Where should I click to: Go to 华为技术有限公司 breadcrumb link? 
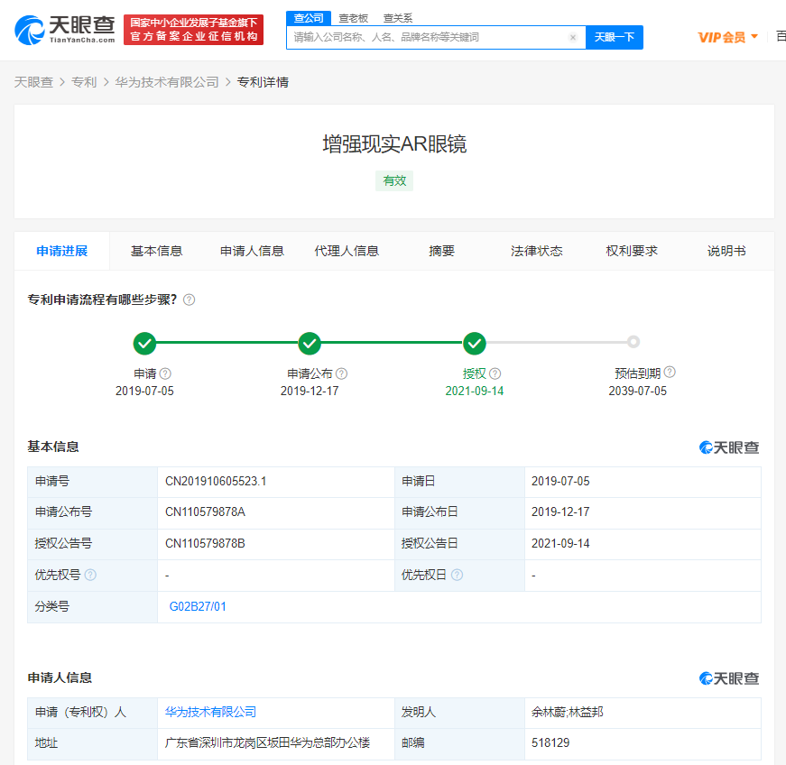(167, 82)
